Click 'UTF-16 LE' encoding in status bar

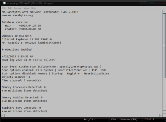tap(149, 119)
